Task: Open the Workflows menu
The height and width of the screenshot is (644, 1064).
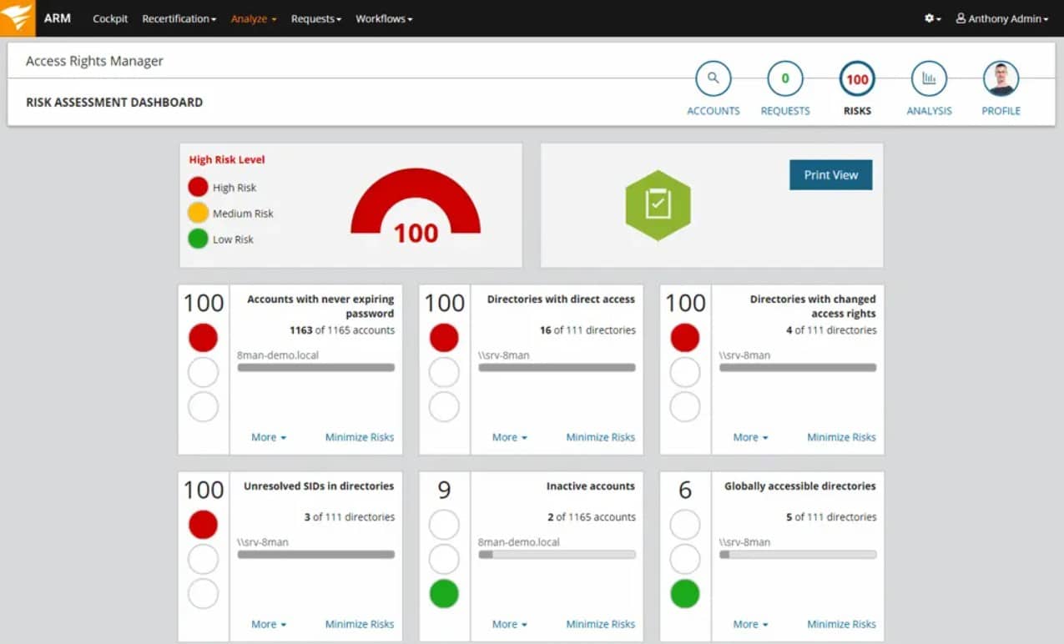Action: 384,18
